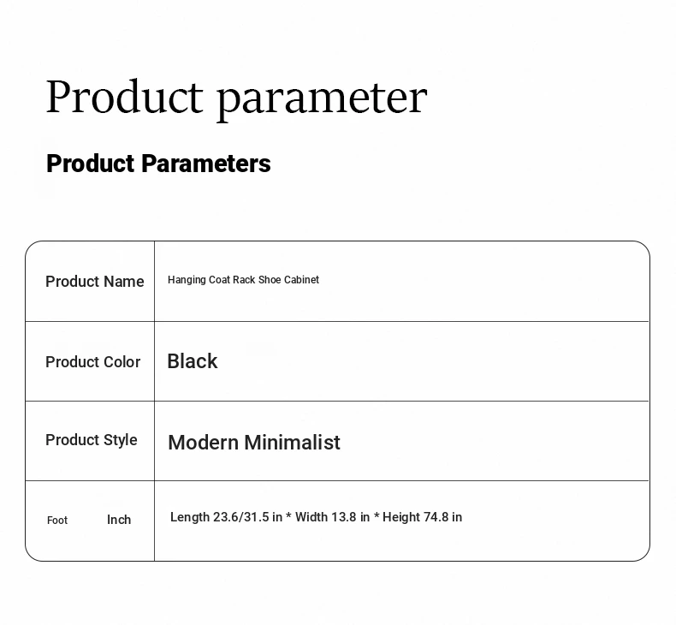Select the 'Length 23.6/31.5 in' dimension text
This screenshot has width=676, height=625.
227,517
